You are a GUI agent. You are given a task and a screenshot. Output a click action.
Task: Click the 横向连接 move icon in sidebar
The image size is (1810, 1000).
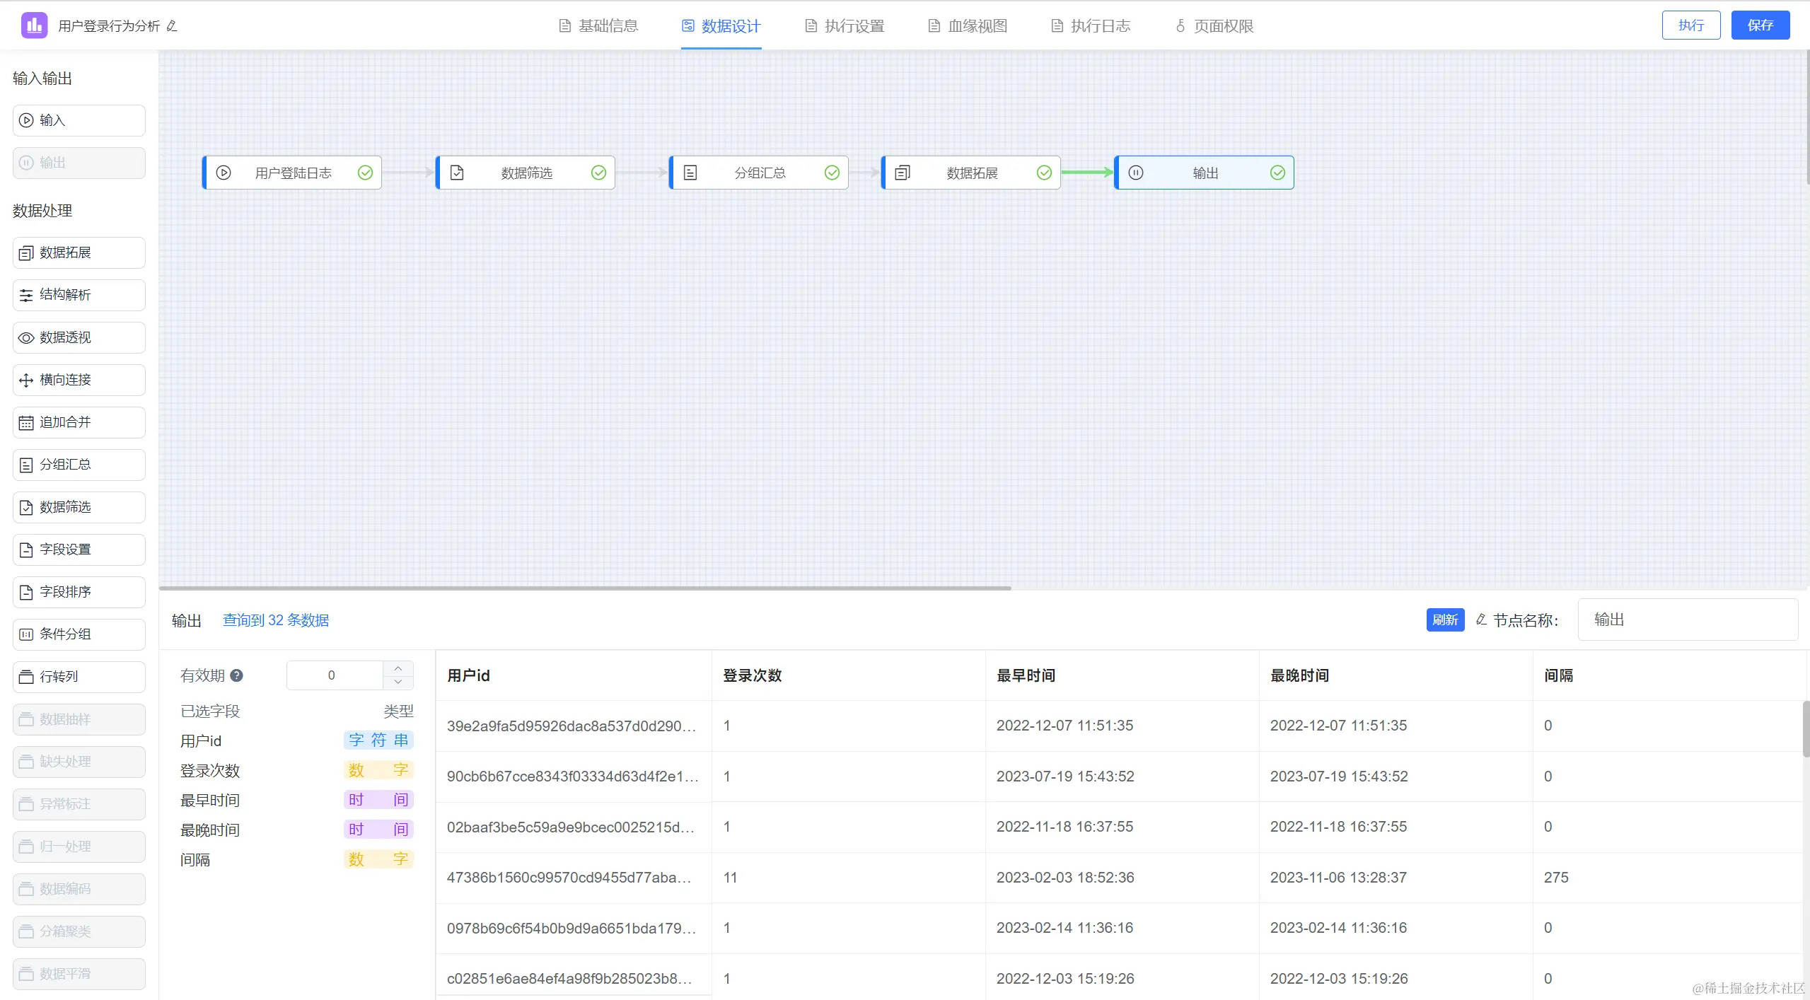point(26,380)
